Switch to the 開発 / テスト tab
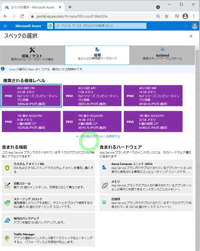 (32, 55)
